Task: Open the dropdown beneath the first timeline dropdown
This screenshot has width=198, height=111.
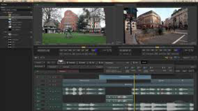Action: pos(40,66)
